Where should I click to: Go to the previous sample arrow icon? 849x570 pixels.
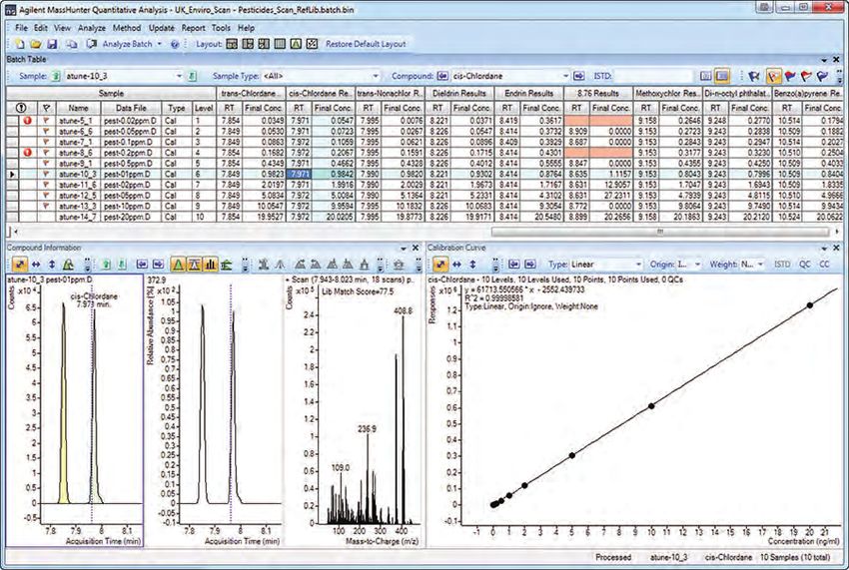(x=56, y=76)
